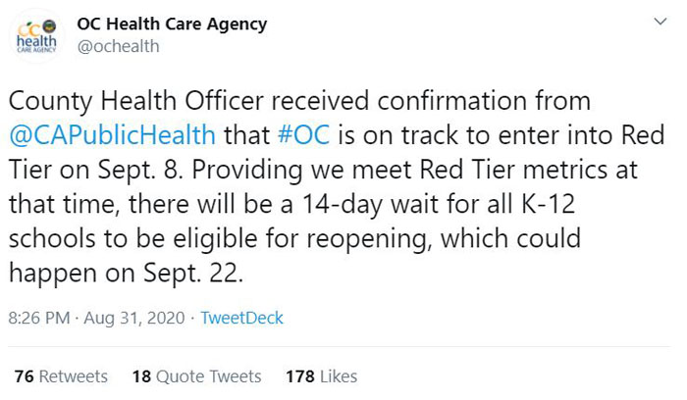Expand the tweet options chevron

point(661,21)
